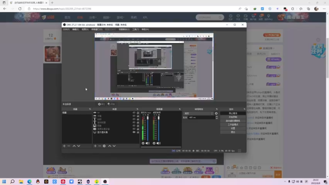
Task: Open the View (V) menu in OBS
Action: coord(85,29)
